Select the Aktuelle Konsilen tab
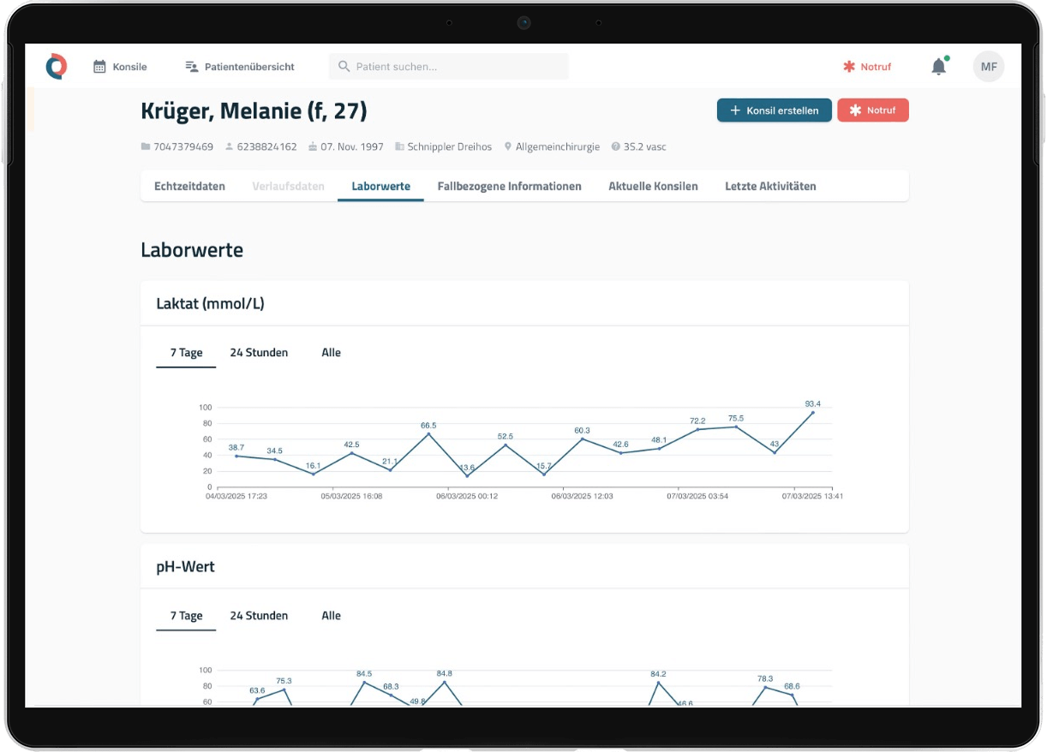 coord(653,186)
